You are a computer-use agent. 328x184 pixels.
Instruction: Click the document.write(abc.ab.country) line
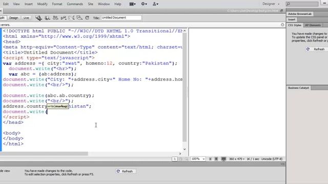49,96
